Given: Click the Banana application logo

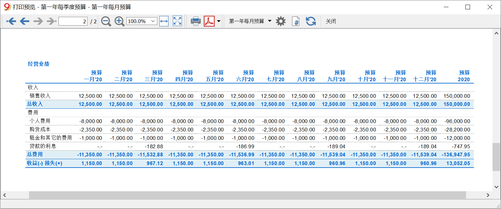Looking at the screenshot, I should [x=7, y=7].
